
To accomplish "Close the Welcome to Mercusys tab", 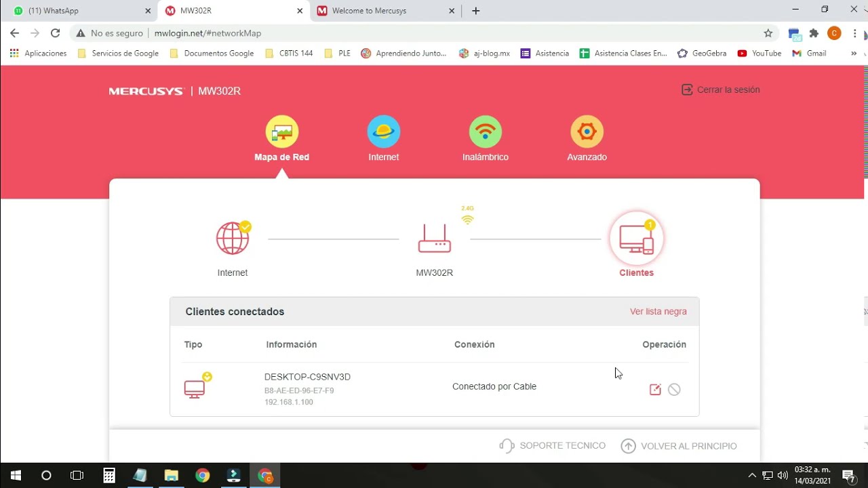I will tap(452, 11).
